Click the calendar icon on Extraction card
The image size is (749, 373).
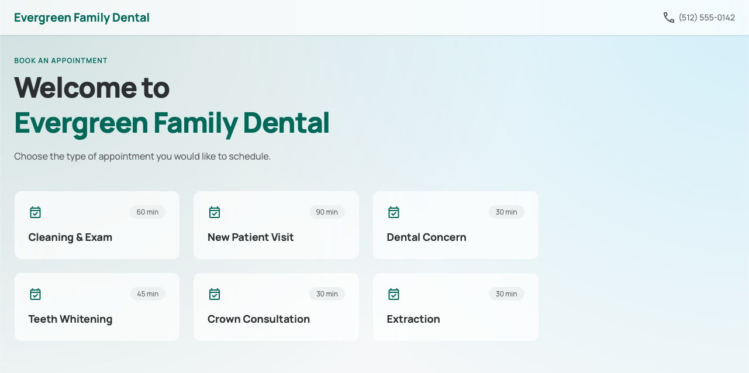(394, 294)
